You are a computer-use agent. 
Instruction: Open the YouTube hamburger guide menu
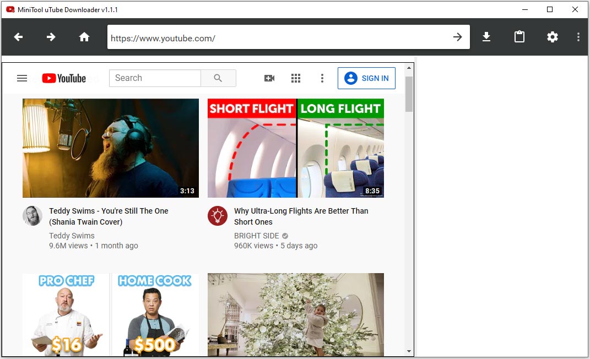click(22, 78)
